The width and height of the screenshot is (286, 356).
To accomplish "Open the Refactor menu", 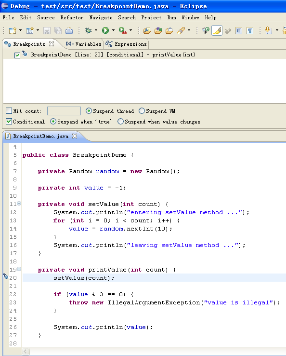I will pos(72,18).
